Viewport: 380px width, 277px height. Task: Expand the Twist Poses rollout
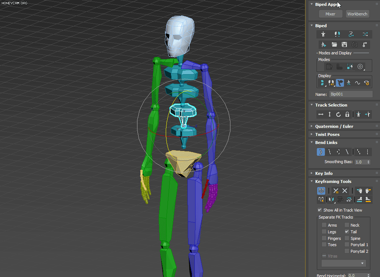coord(312,134)
